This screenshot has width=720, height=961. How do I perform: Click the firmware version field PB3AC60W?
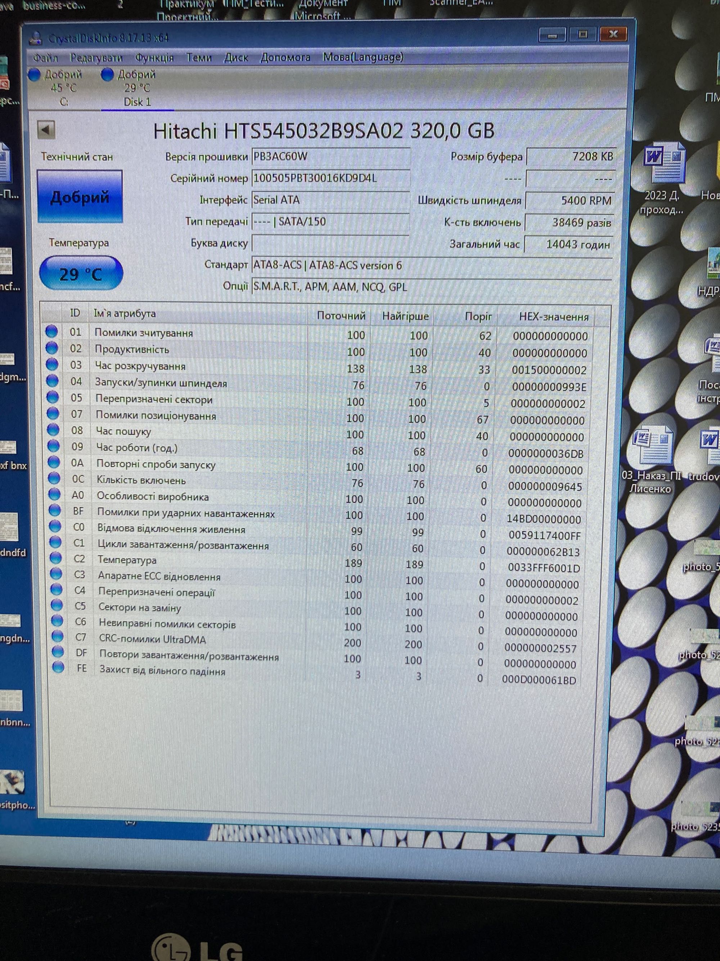click(331, 156)
